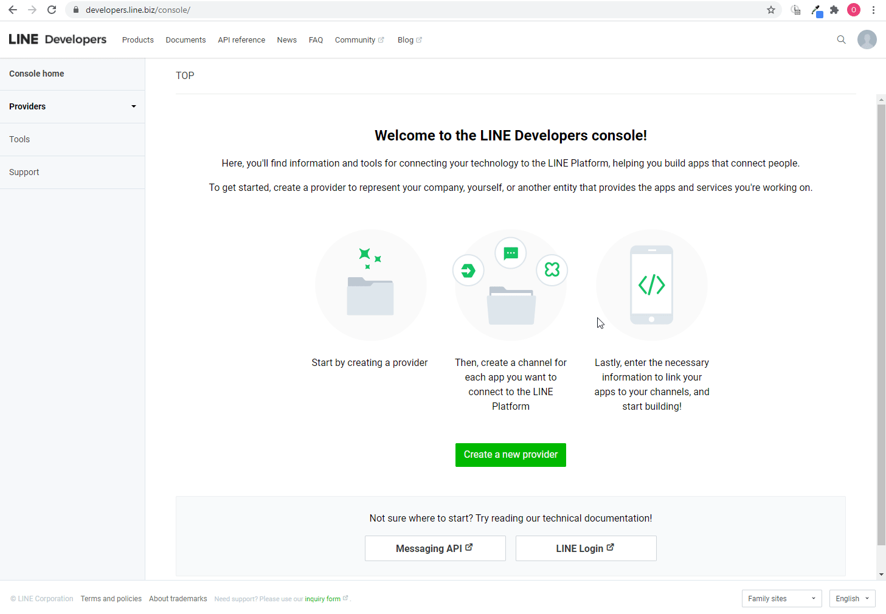Image resolution: width=886 pixels, height=614 pixels.
Task: Go to API reference
Action: pos(241,40)
